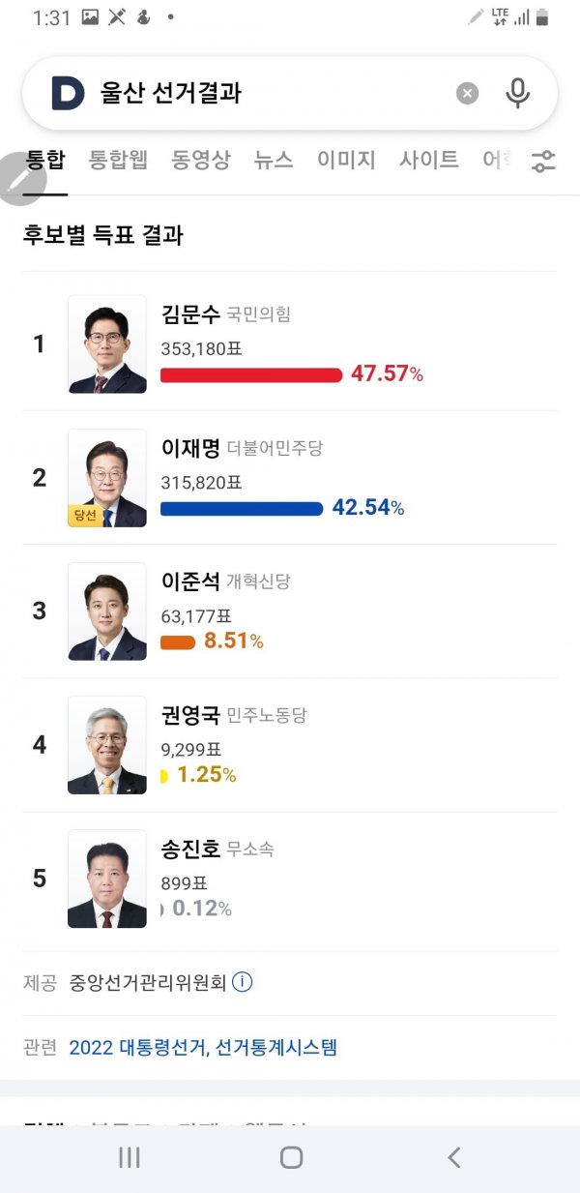580x1193 pixels.
Task: Switch to the 동영상 tab
Action: [x=201, y=160]
